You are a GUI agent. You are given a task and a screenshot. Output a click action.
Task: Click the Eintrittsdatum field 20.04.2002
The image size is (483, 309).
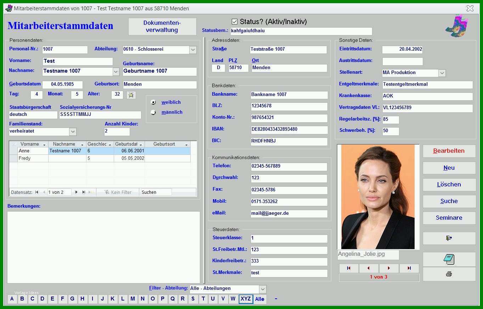point(402,49)
